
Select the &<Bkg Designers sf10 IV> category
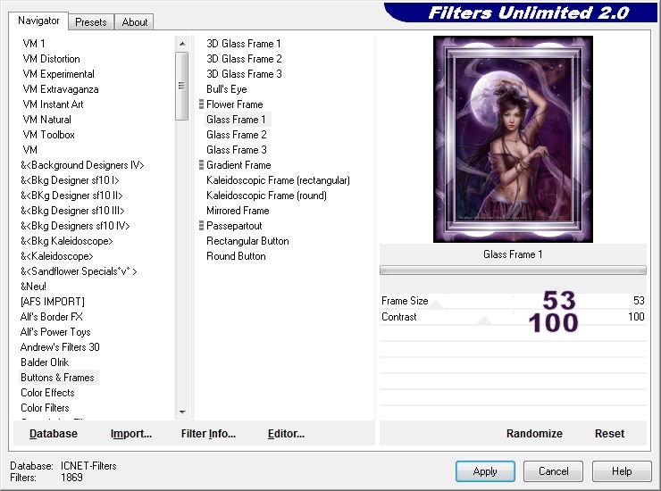(x=75, y=226)
